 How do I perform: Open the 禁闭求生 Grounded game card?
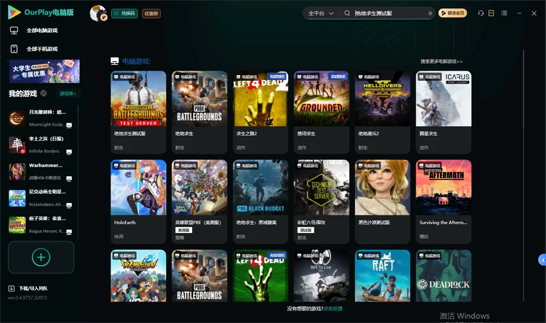coord(322,112)
